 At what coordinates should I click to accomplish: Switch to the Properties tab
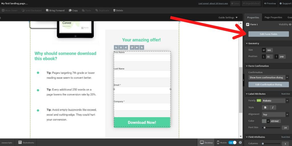(x=253, y=17)
